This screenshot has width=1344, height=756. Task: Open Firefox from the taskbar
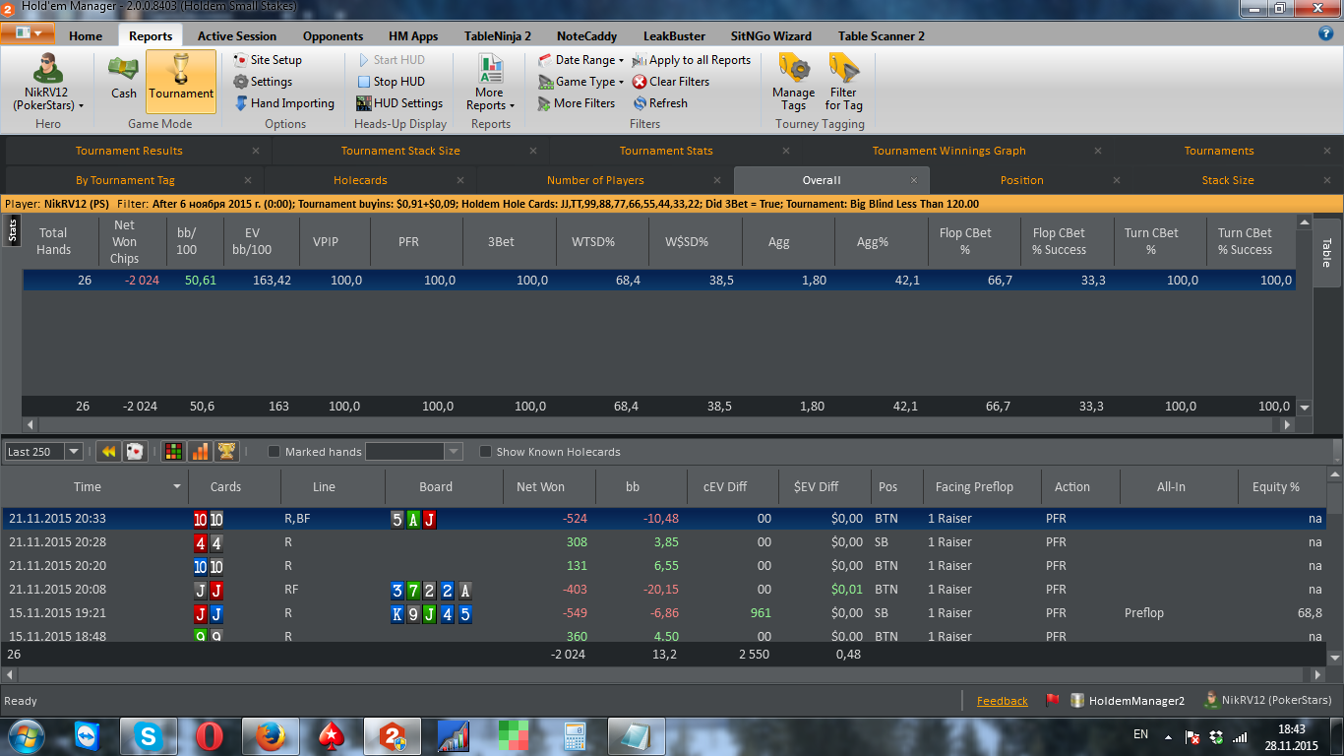[x=269, y=735]
